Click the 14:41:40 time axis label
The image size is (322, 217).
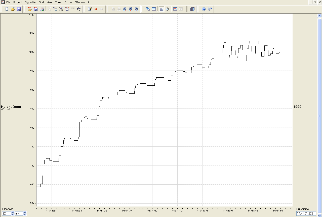pos(152,211)
